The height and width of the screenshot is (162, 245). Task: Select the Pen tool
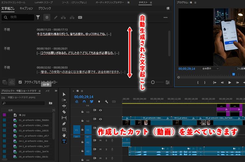point(64,123)
